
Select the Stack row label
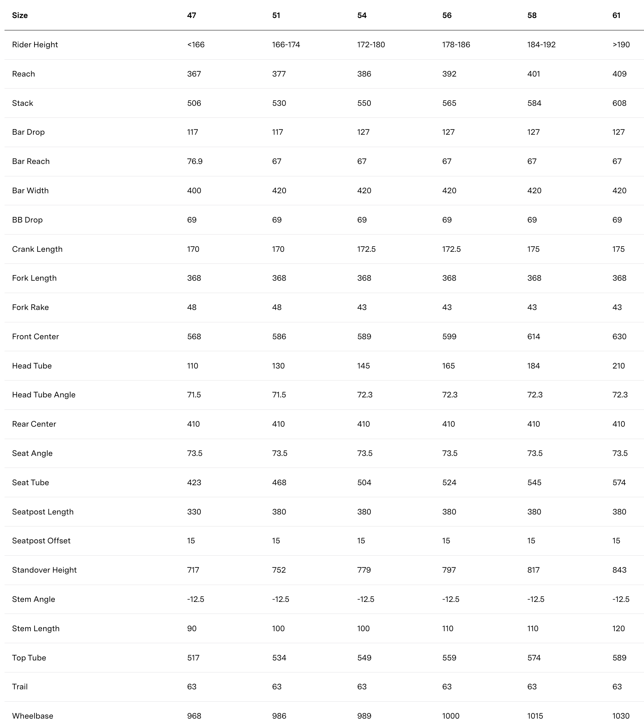coord(23,103)
